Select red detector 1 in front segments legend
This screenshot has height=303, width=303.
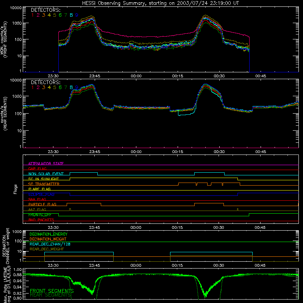click(33, 15)
